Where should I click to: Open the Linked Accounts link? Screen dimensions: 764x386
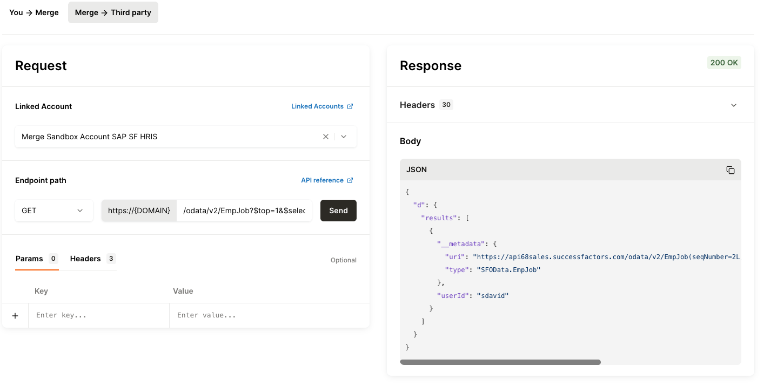[317, 106]
